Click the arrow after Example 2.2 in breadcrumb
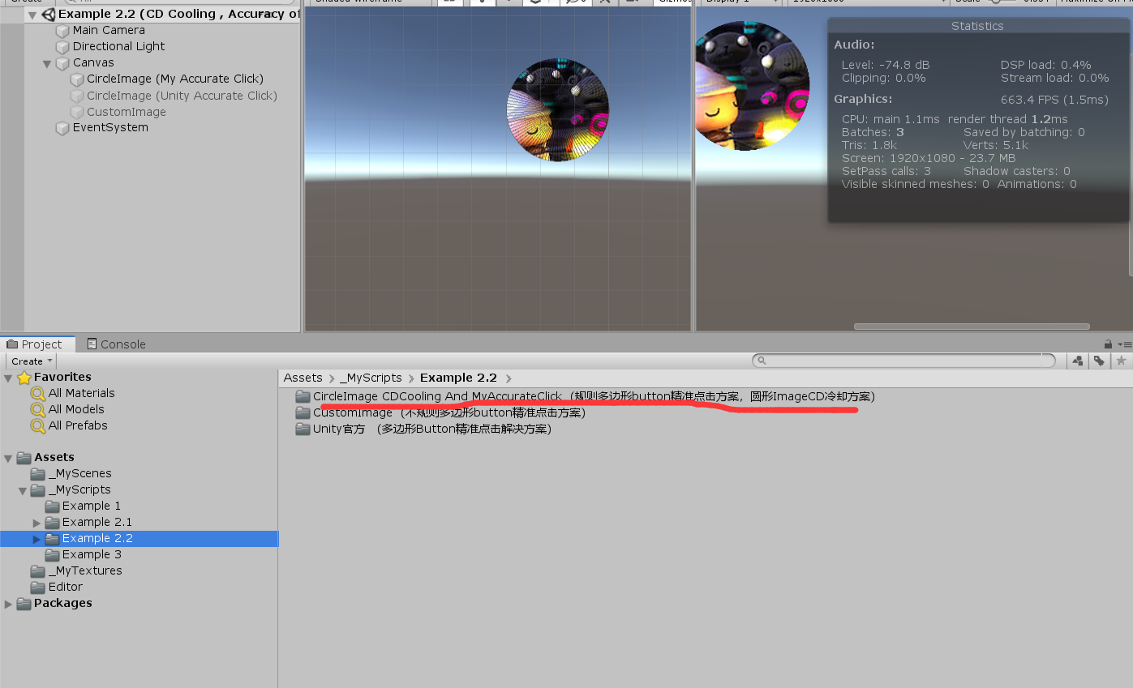This screenshot has height=688, width=1133. coord(509,378)
